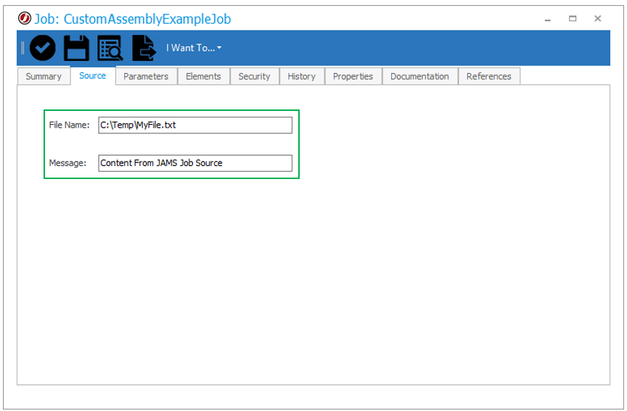
Task: Select the Source tab
Action: click(93, 75)
